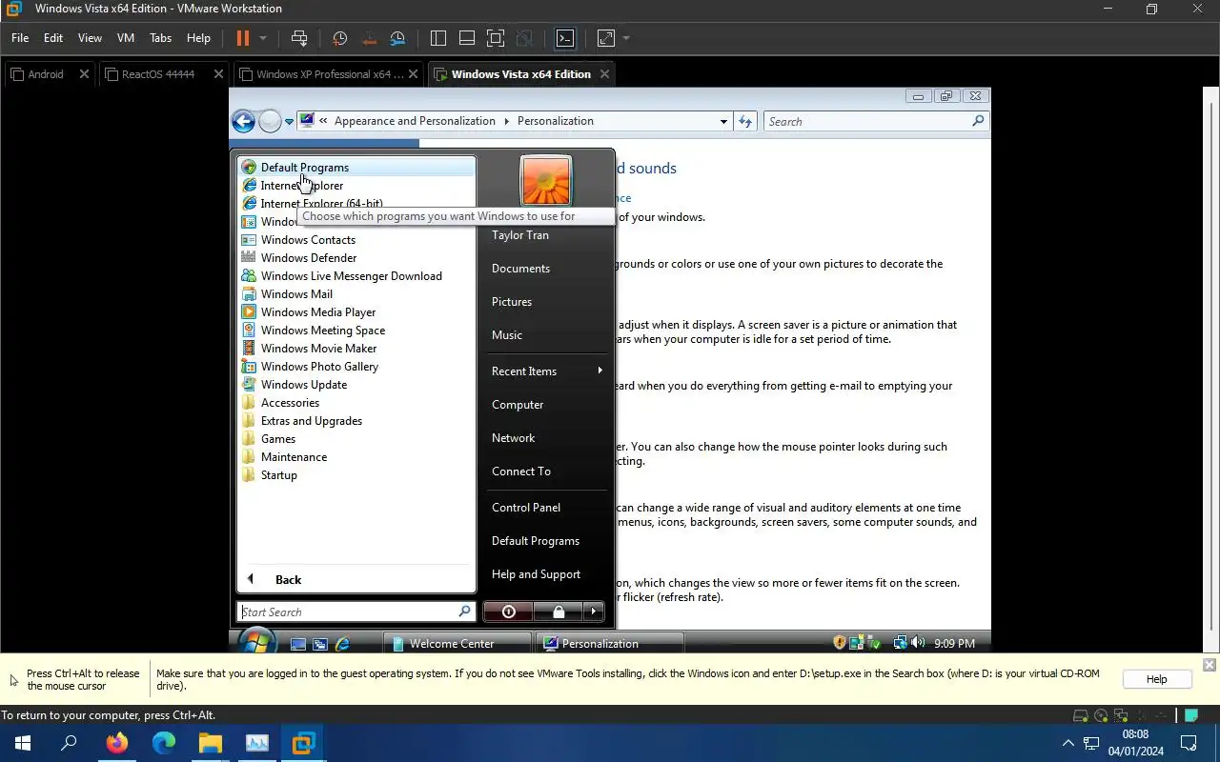The width and height of the screenshot is (1220, 762).
Task: Toggle the VMware library sidebar view
Action: point(438,38)
